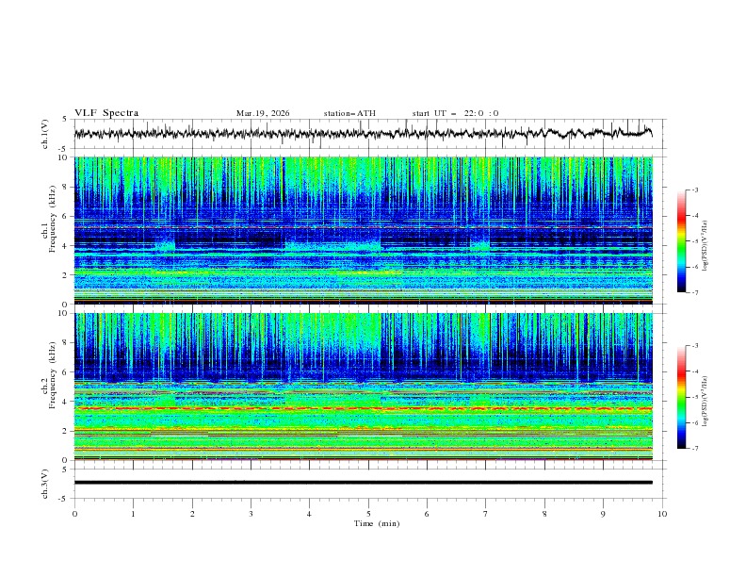Click the log(PSD) label beside ch.2 colorbar
Screen dimensions: 746x577
tap(705, 402)
